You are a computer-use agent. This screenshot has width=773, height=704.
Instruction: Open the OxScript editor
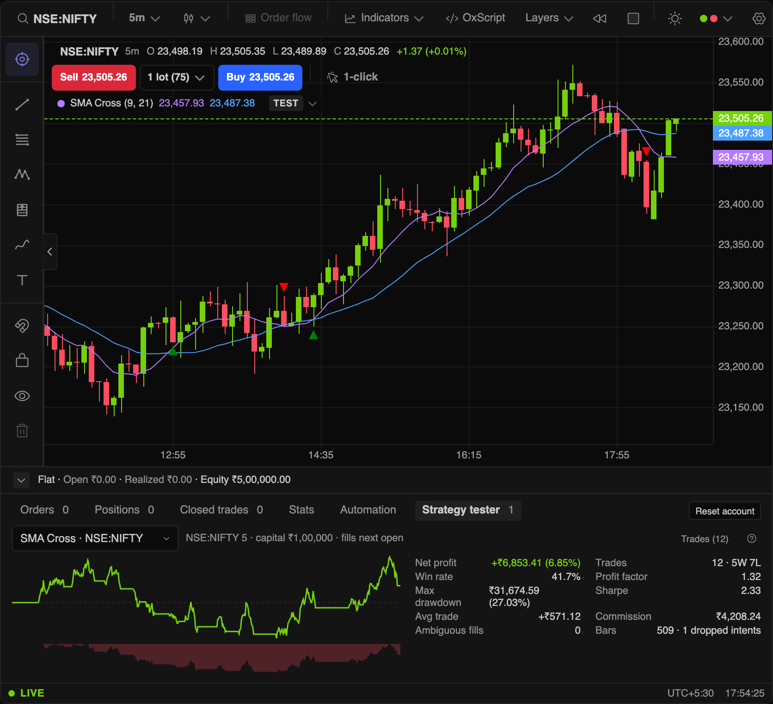point(475,18)
